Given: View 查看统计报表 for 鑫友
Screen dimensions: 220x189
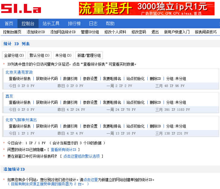Looking at the screenshot, I should (x=20, y=102).
